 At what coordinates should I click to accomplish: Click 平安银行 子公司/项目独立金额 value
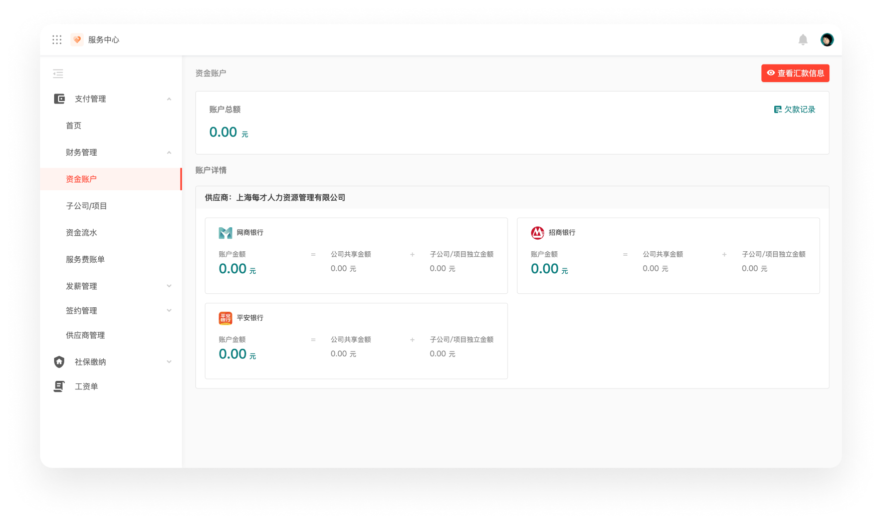443,354
